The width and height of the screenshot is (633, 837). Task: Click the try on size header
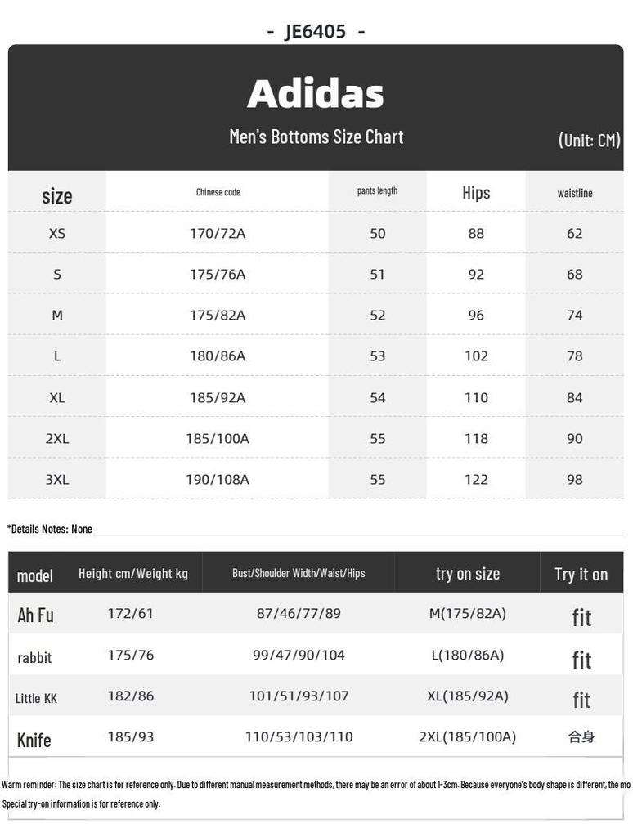468,574
